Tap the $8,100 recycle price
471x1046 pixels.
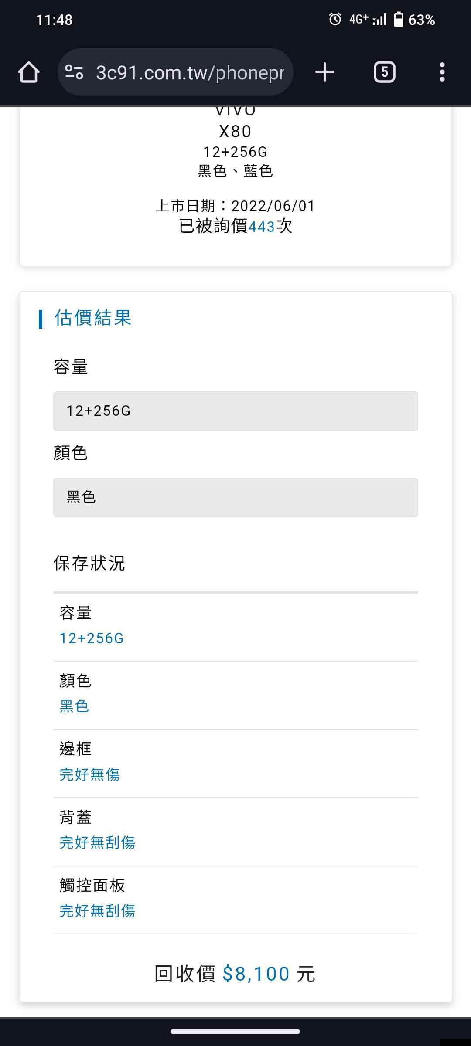pyautogui.click(x=256, y=974)
